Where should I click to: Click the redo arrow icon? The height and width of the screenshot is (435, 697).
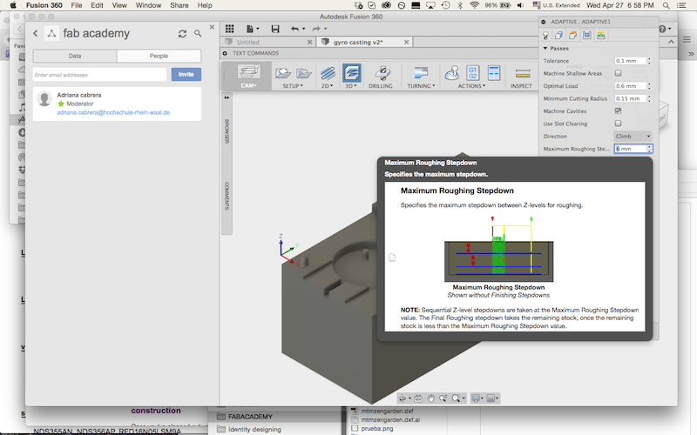(316, 29)
